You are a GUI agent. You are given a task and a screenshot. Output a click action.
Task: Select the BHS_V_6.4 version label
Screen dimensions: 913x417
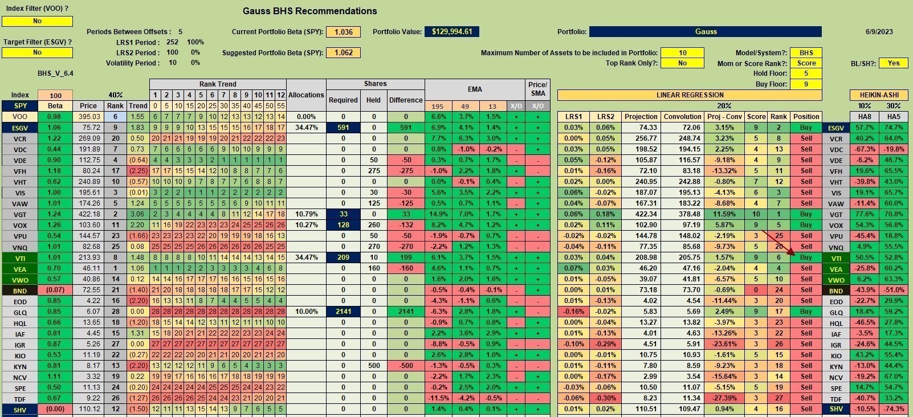point(55,73)
